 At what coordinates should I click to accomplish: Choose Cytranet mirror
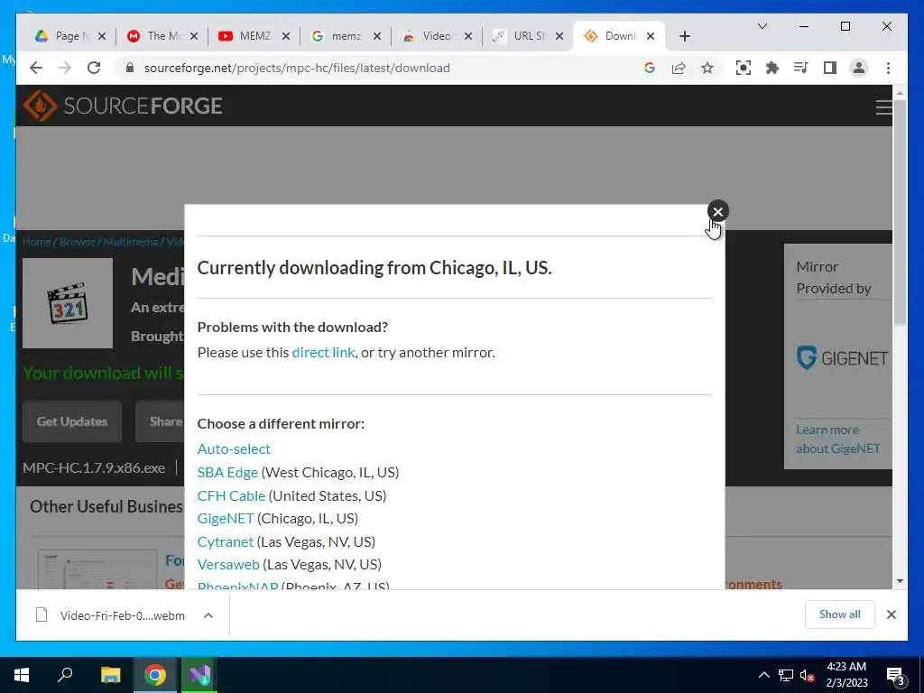[x=225, y=541]
